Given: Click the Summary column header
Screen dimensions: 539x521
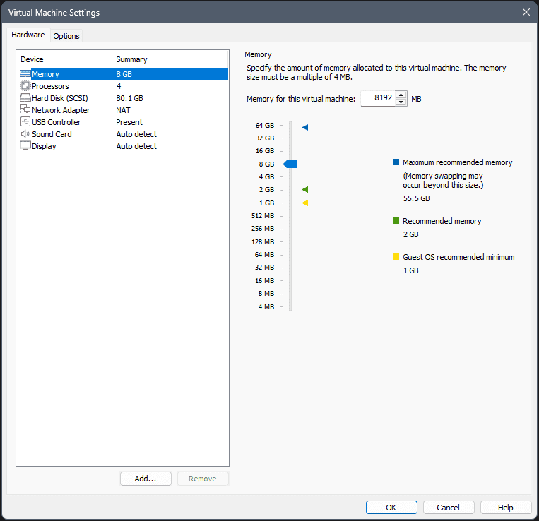Looking at the screenshot, I should (170, 59).
